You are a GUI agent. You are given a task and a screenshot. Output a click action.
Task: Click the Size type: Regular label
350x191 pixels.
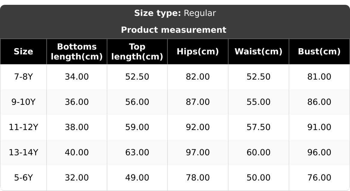pyautogui.click(x=175, y=13)
